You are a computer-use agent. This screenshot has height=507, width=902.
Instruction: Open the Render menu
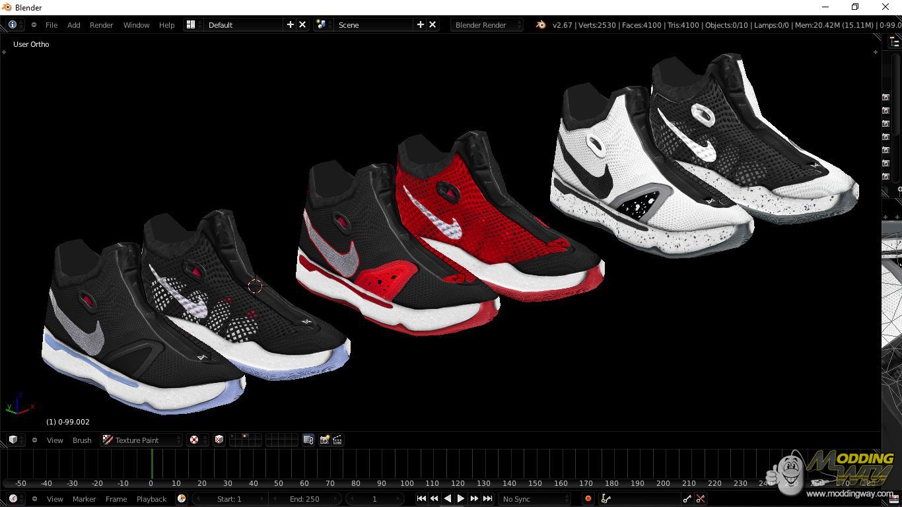pyautogui.click(x=101, y=25)
